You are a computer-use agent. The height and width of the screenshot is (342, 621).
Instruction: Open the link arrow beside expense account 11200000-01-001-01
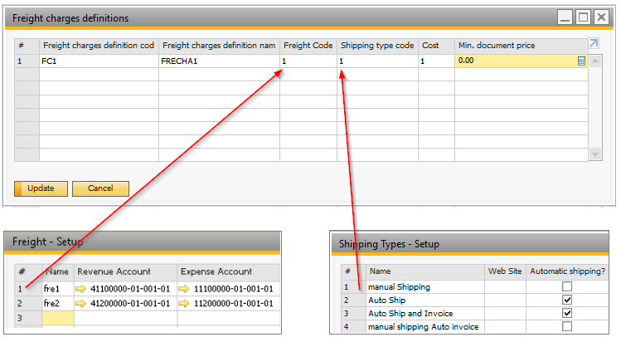tap(187, 302)
